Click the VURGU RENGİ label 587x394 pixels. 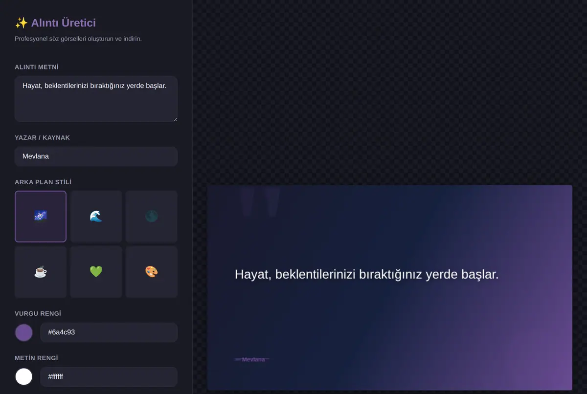click(x=38, y=314)
